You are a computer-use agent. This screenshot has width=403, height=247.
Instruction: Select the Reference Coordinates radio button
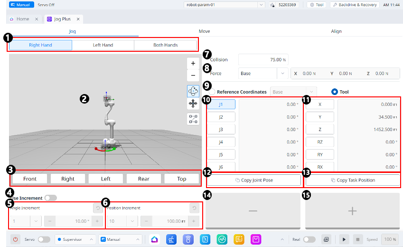(x=212, y=92)
